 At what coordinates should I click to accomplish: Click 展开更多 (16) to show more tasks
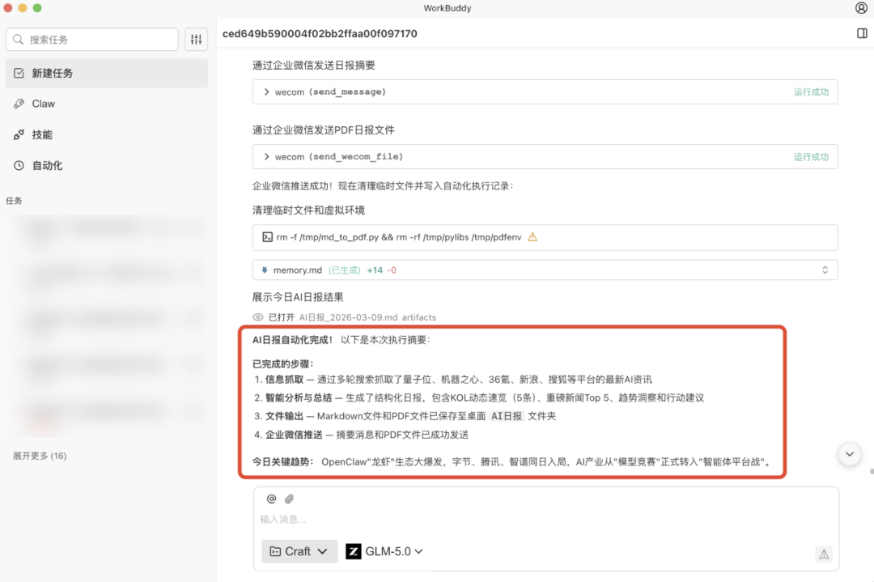pos(40,456)
